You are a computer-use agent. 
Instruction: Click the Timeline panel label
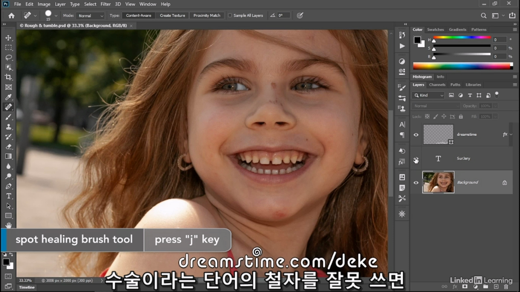pos(27,287)
